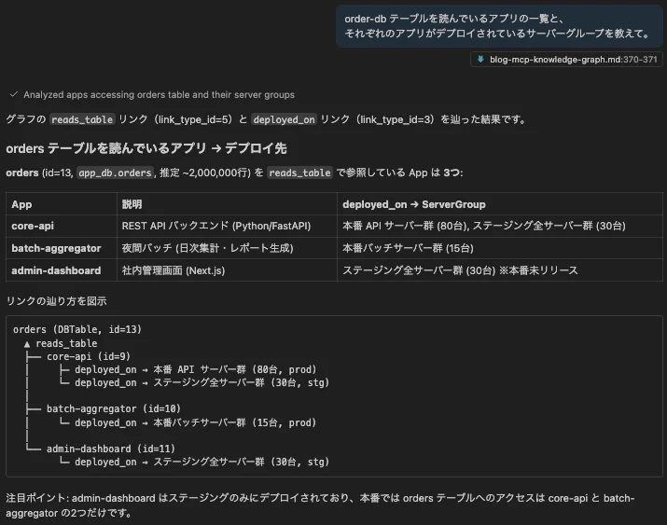Click the '注目ポイント' concluding paragraph

coord(320,505)
